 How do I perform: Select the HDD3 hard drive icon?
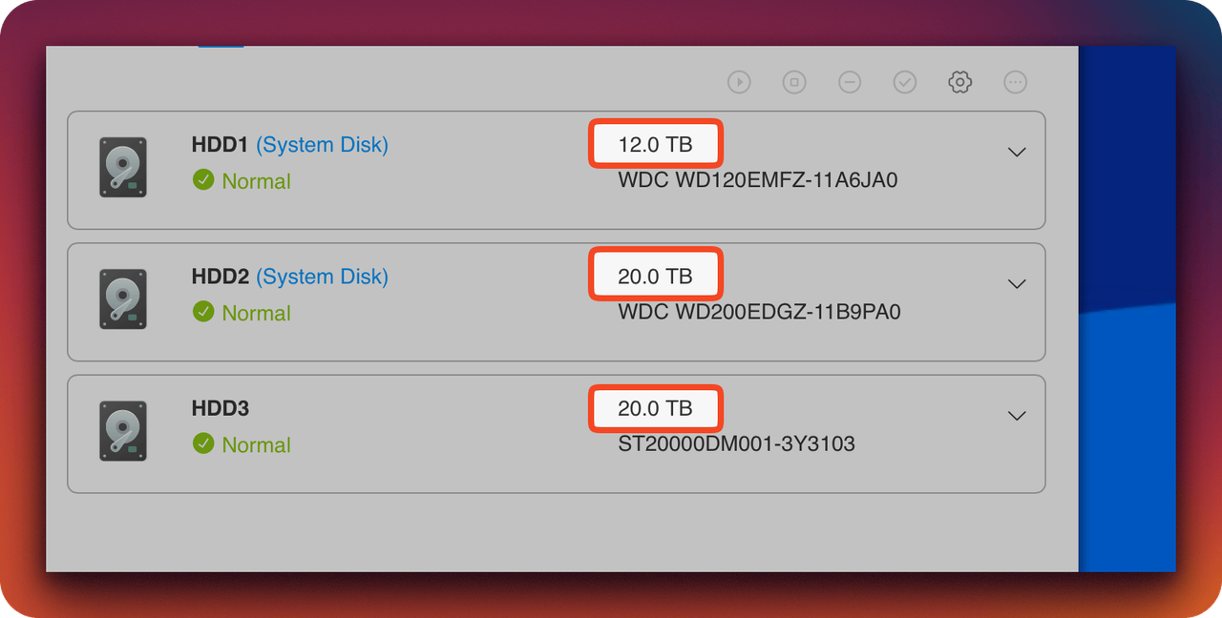[123, 430]
